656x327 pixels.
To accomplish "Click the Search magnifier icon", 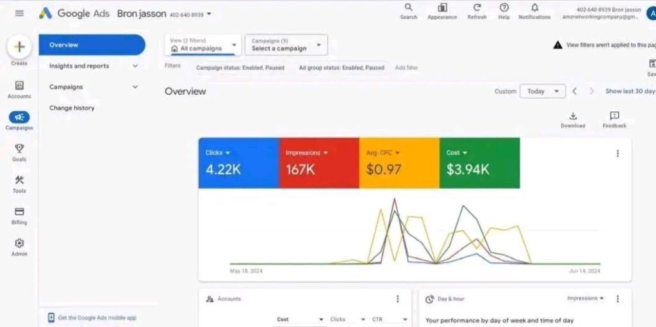I will pos(408,8).
